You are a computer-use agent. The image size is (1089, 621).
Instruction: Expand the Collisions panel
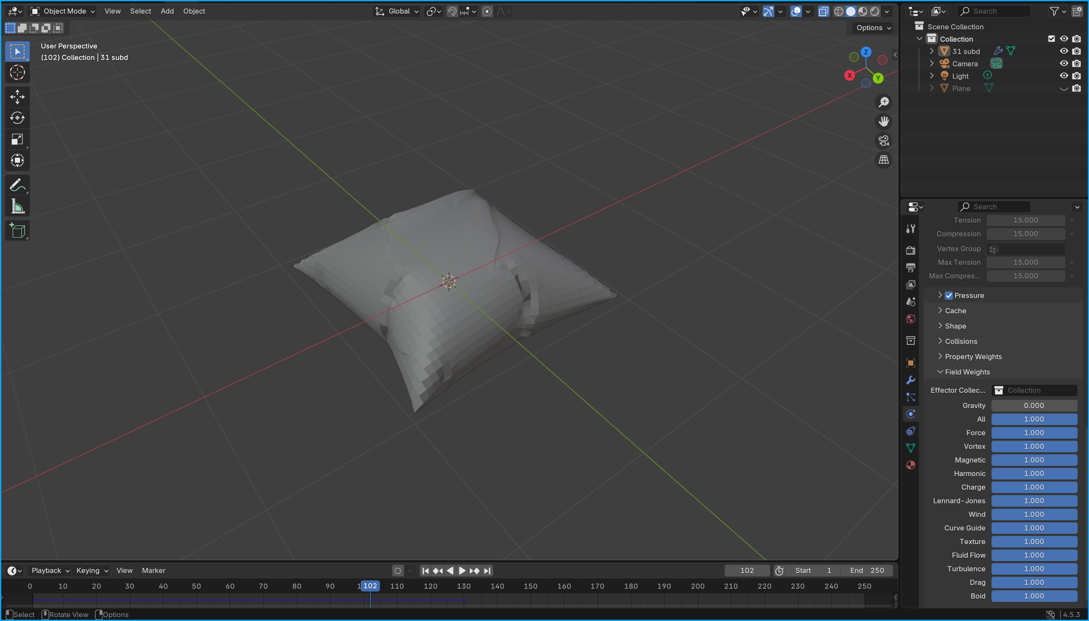[x=961, y=341]
